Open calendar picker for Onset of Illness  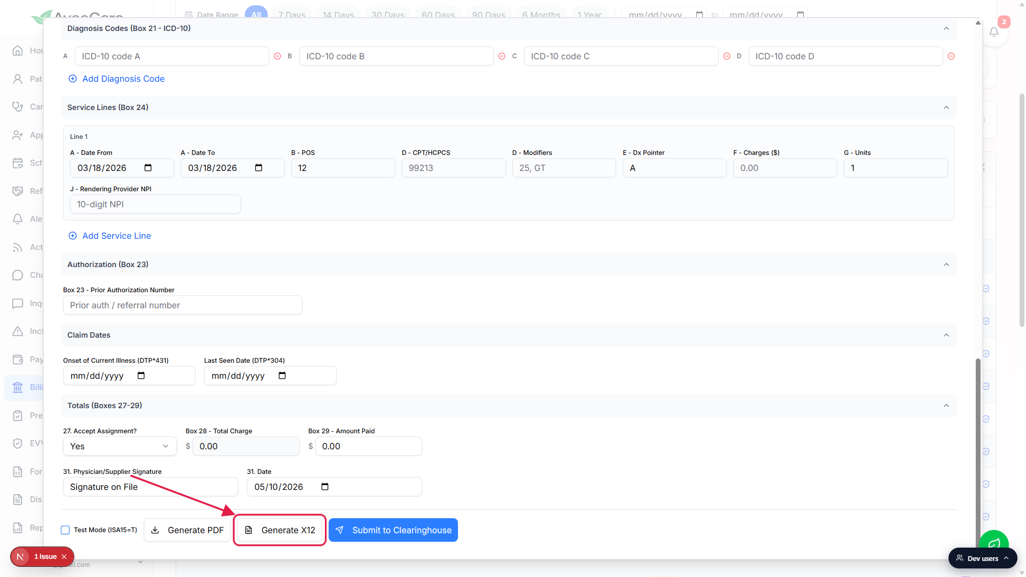click(x=141, y=376)
